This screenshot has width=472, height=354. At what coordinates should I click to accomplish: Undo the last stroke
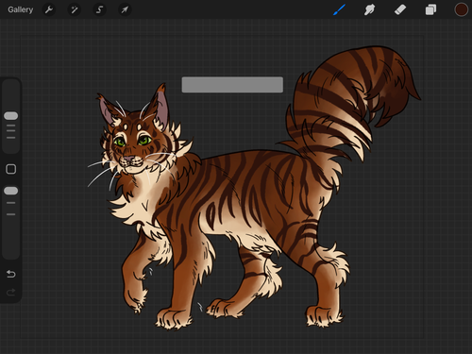[x=11, y=274]
